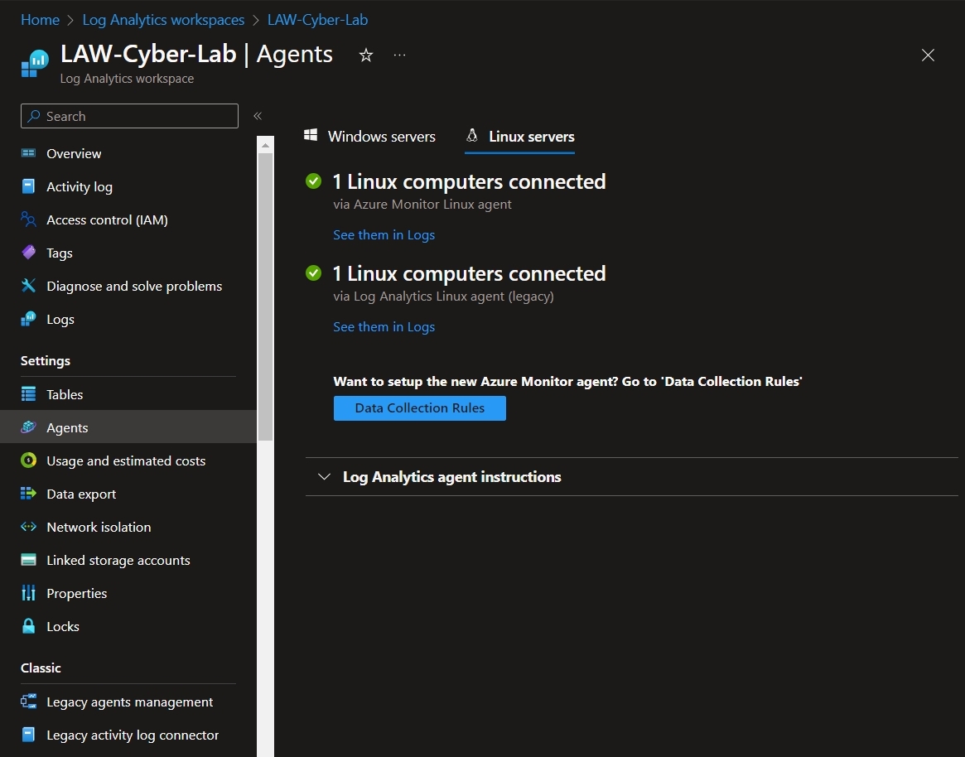Click the Linked storage accounts icon
Screen dimensions: 965x757
(x=28, y=560)
